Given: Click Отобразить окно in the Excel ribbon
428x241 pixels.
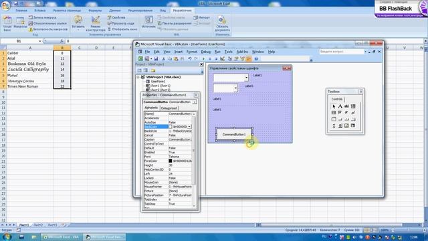Looking at the screenshot, I should [122, 29].
